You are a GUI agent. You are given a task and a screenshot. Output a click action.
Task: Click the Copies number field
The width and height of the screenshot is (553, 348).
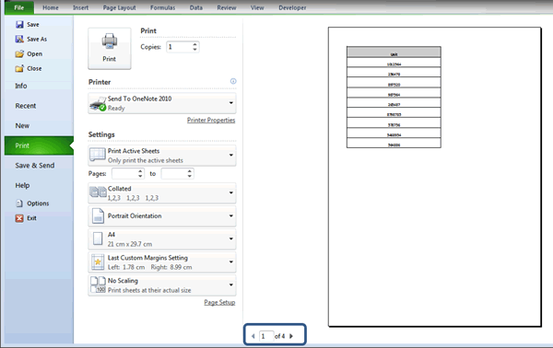tap(179, 47)
